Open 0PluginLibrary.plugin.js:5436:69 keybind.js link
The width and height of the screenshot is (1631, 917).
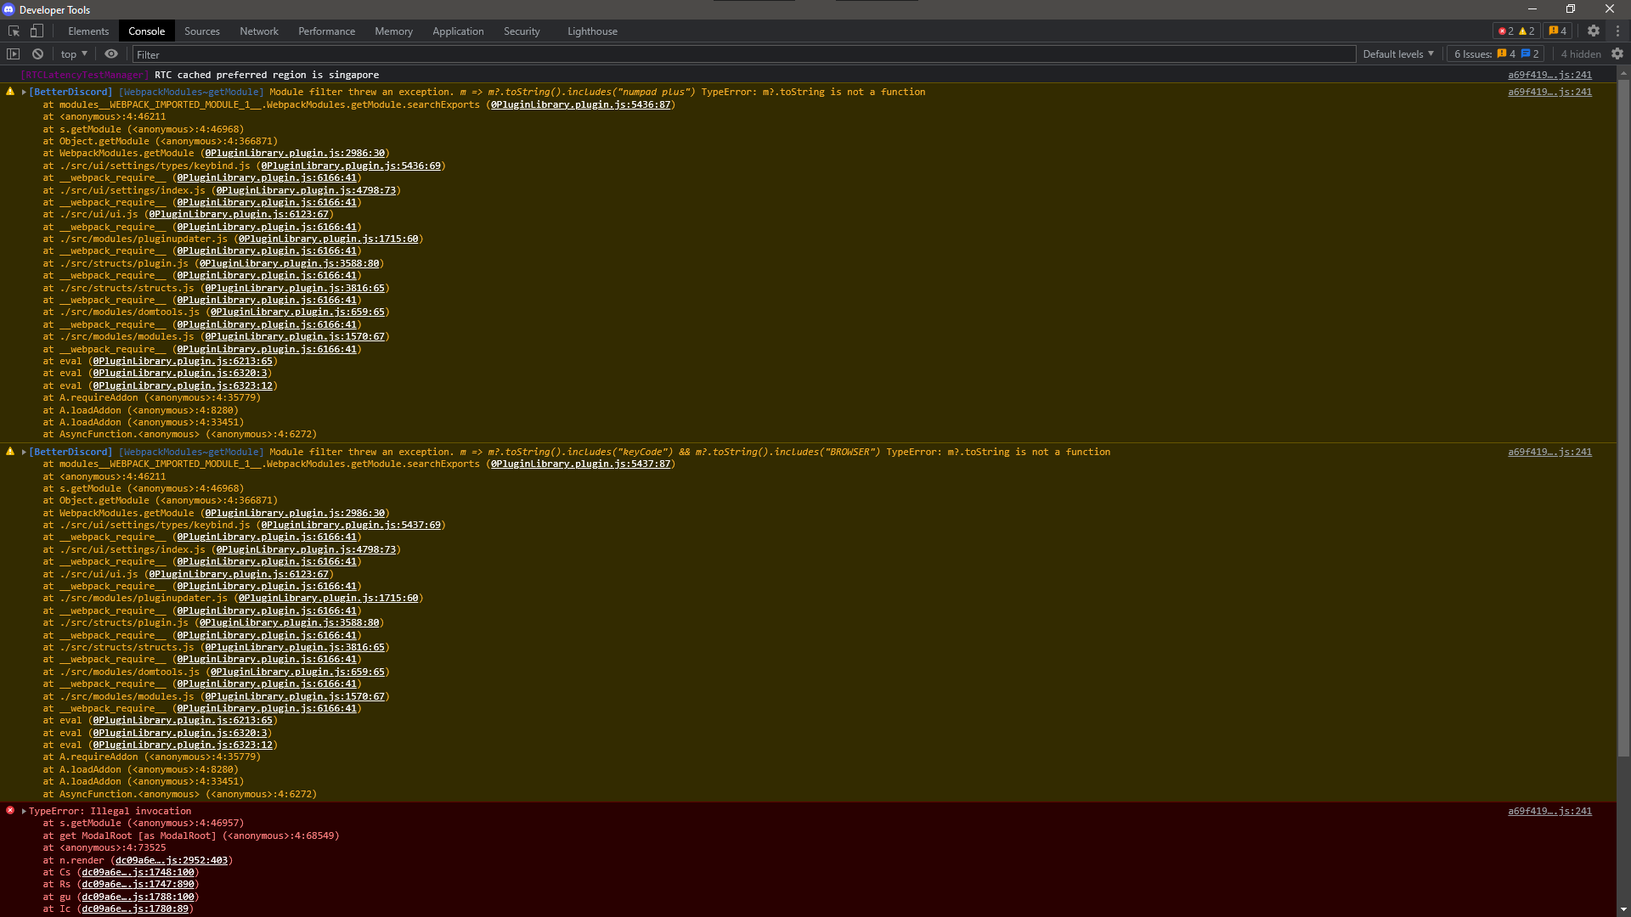pyautogui.click(x=351, y=166)
